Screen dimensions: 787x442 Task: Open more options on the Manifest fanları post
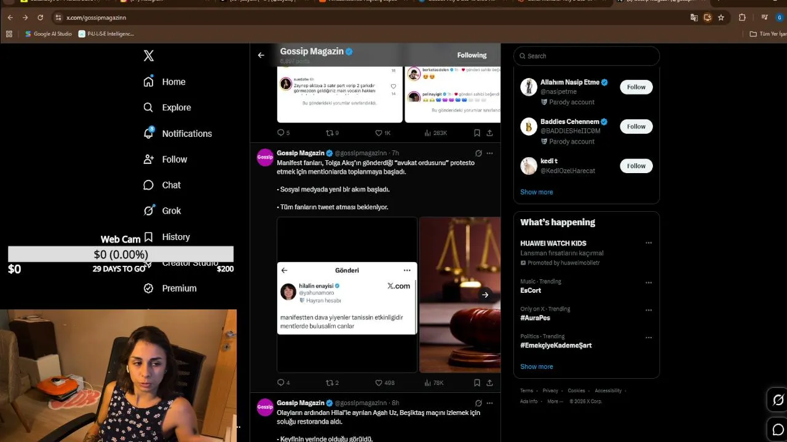point(489,153)
